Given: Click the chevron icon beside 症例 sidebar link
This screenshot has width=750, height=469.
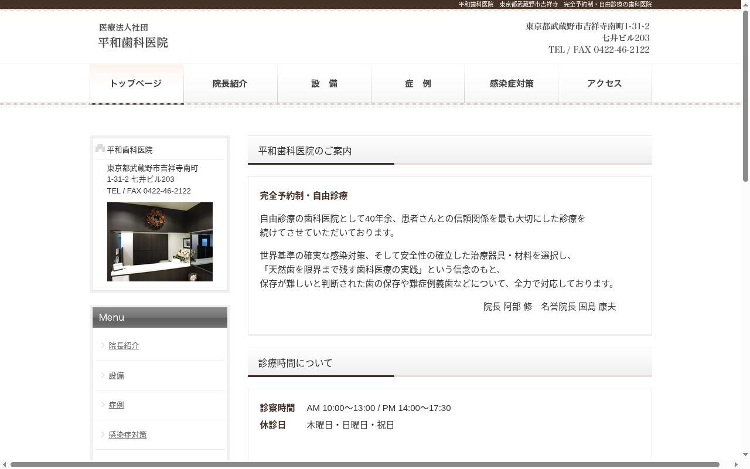Looking at the screenshot, I should 103,404.
